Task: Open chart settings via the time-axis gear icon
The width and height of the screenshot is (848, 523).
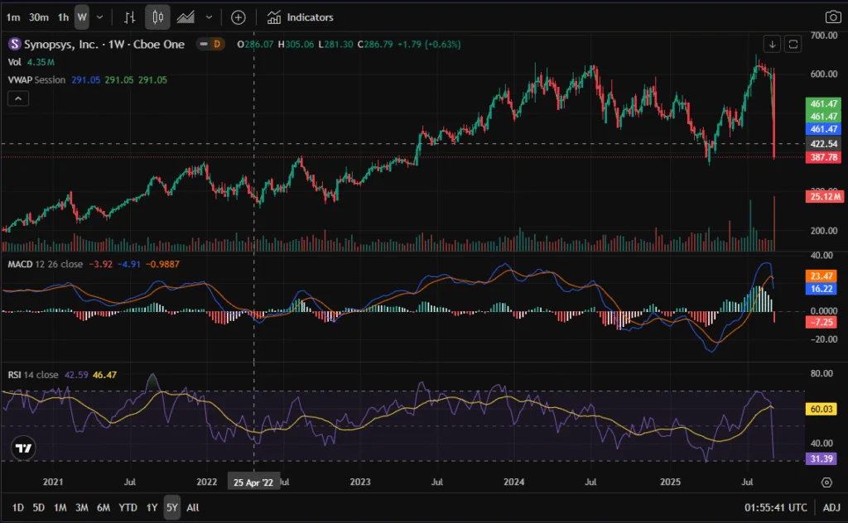Action: [826, 482]
